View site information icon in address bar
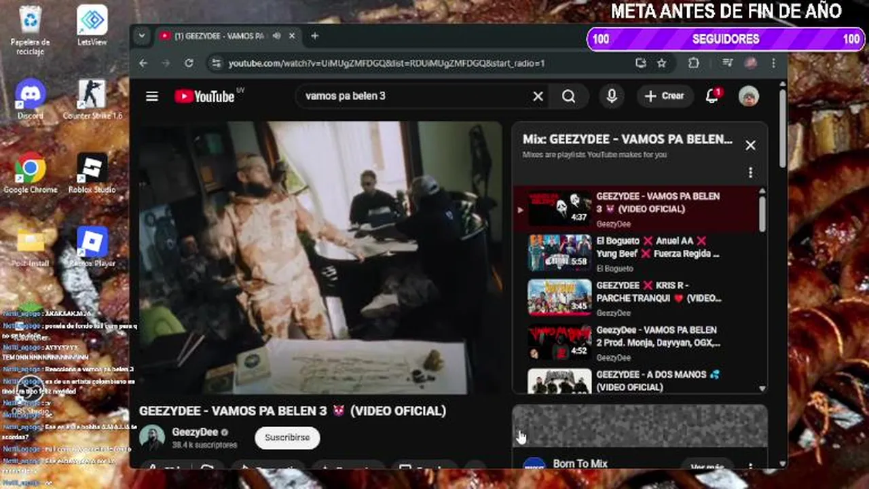 pyautogui.click(x=216, y=63)
